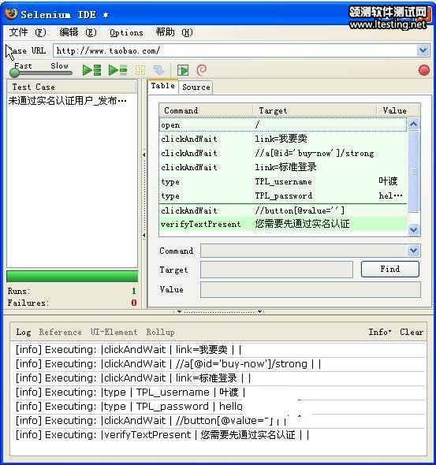Select the verifyTextPresent row
The image size is (436, 465).
[283, 224]
